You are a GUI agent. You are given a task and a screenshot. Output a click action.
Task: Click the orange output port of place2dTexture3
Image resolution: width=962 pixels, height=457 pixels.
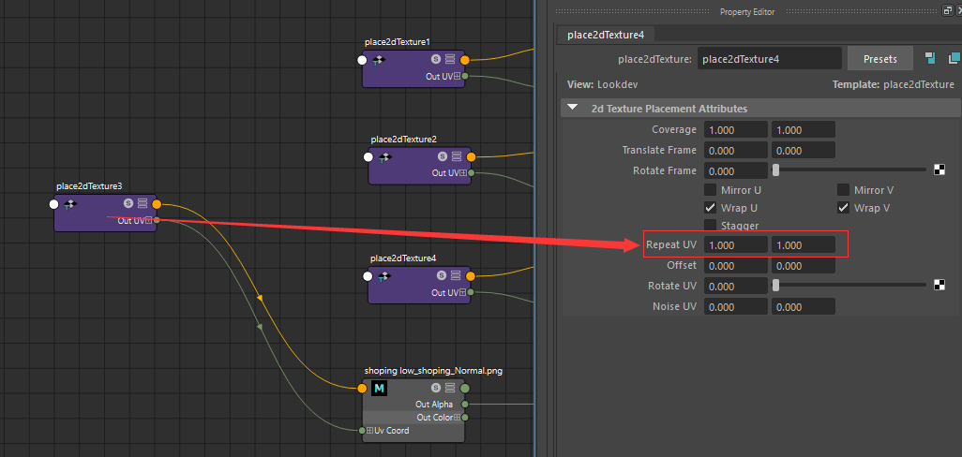pos(157,204)
